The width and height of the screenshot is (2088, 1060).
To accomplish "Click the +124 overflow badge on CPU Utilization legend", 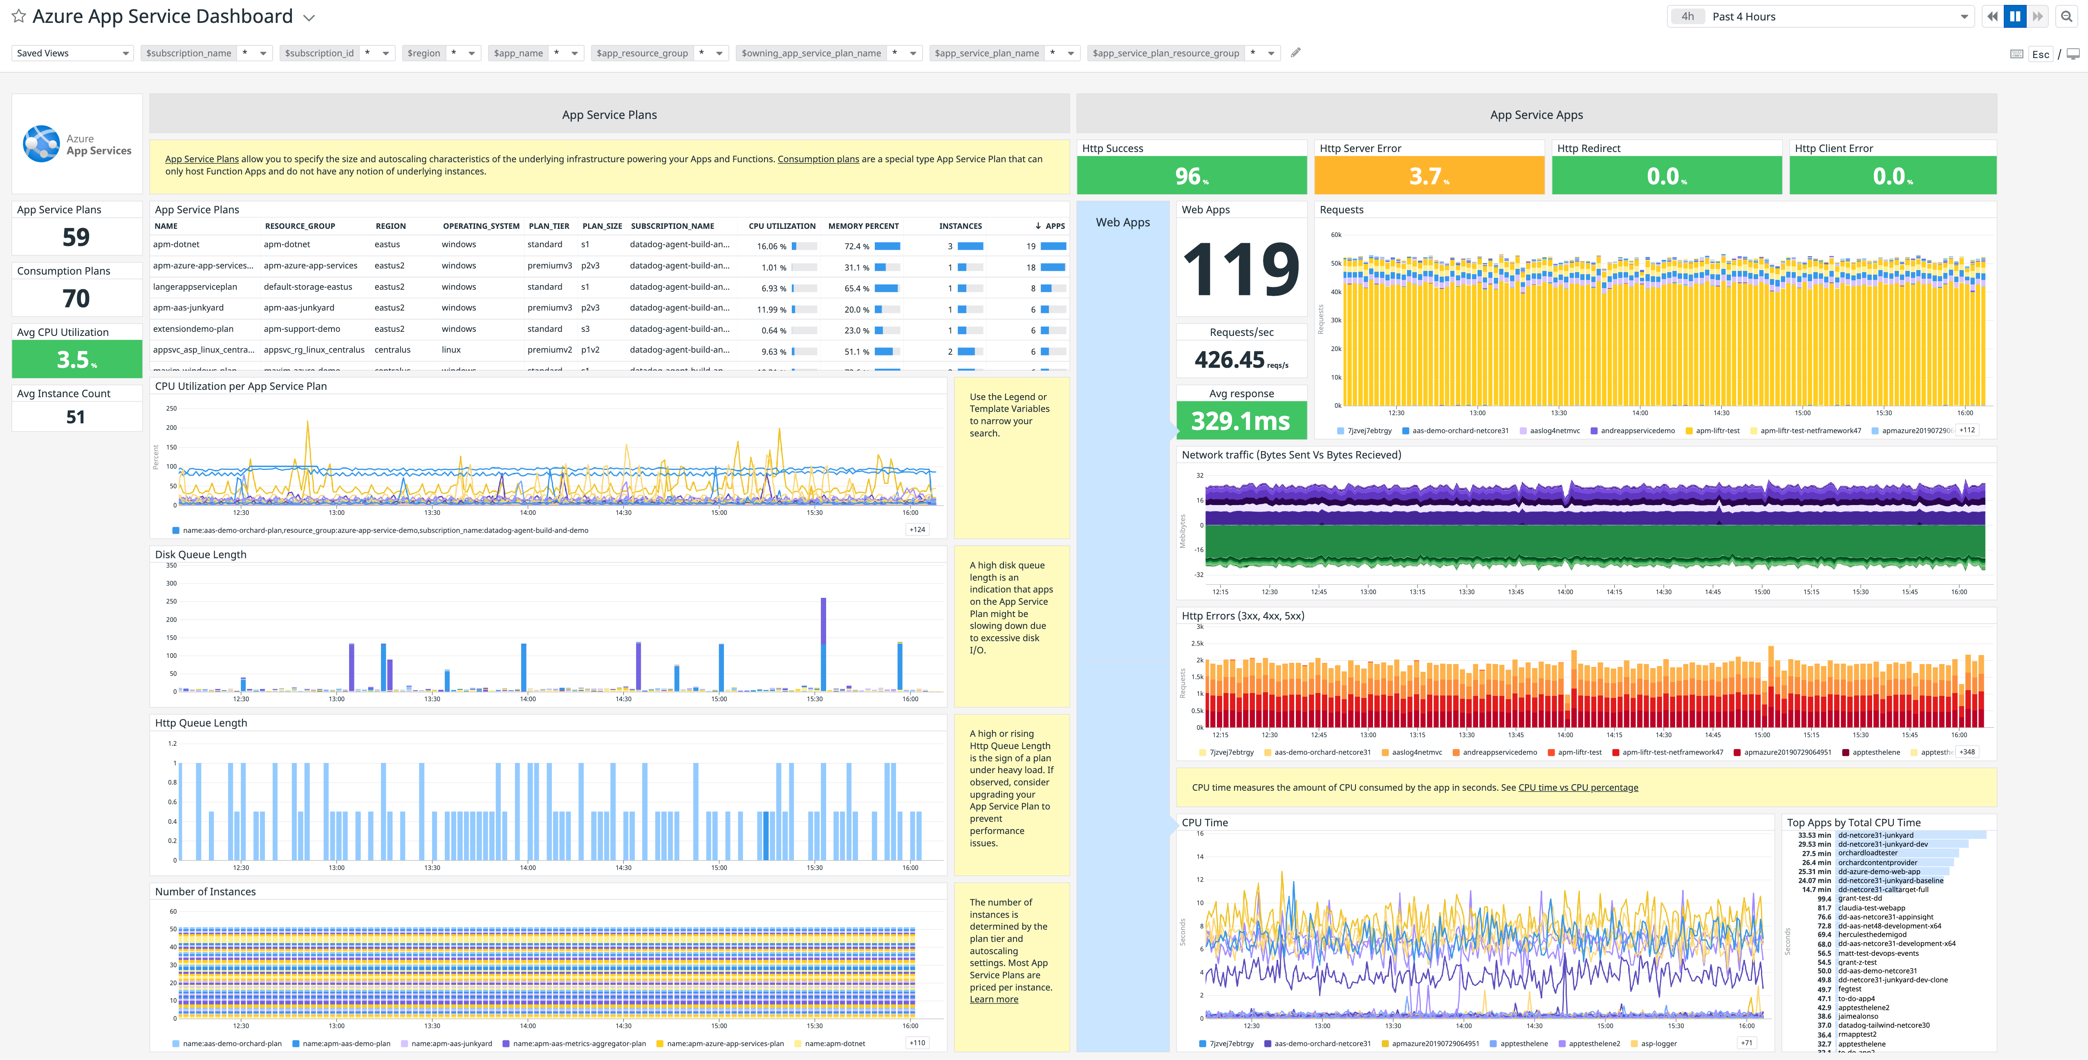I will pos(917,528).
